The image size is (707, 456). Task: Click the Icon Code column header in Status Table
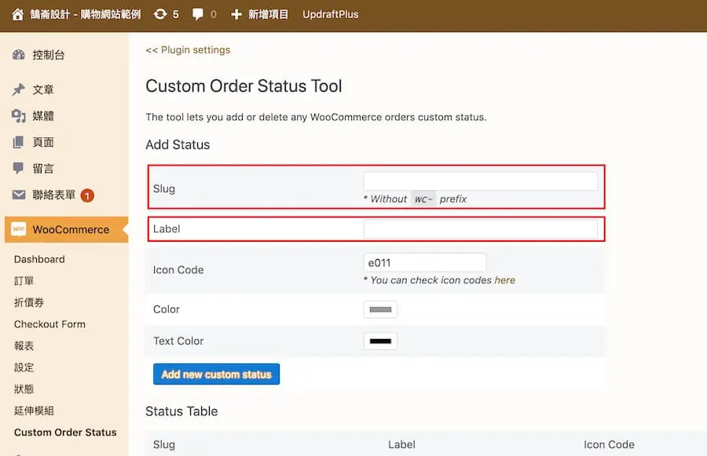coord(609,445)
